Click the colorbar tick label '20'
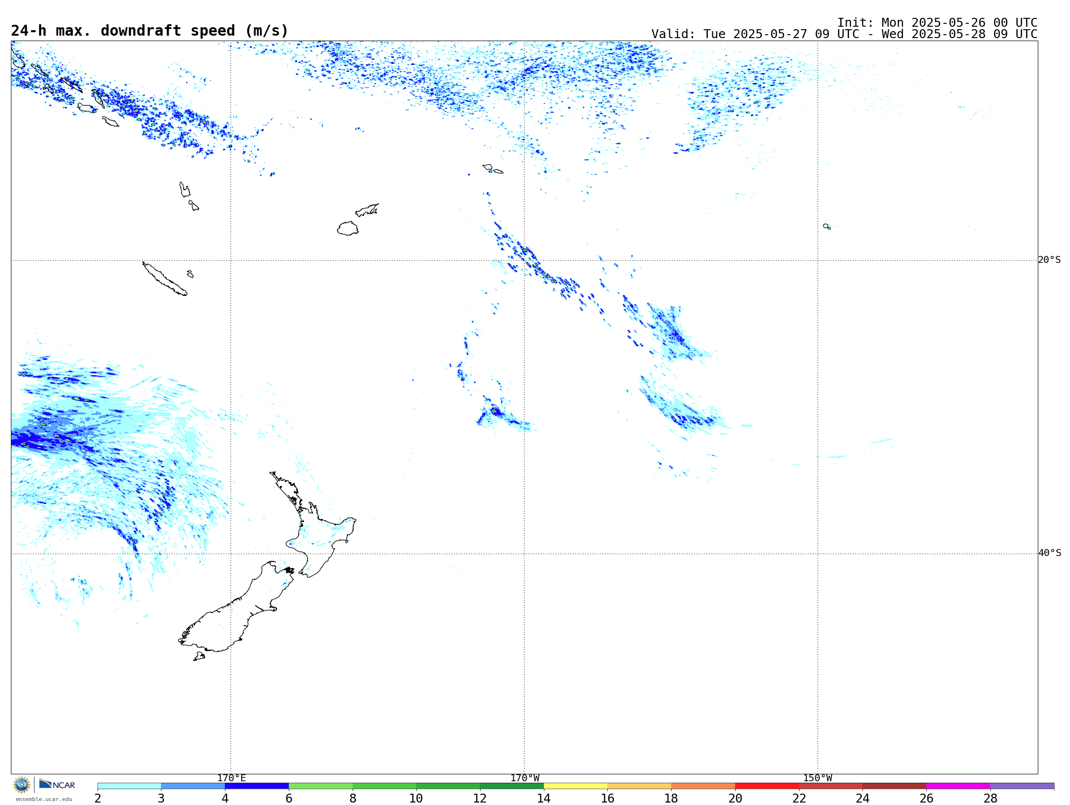This screenshot has width=1070, height=805. pos(735,798)
